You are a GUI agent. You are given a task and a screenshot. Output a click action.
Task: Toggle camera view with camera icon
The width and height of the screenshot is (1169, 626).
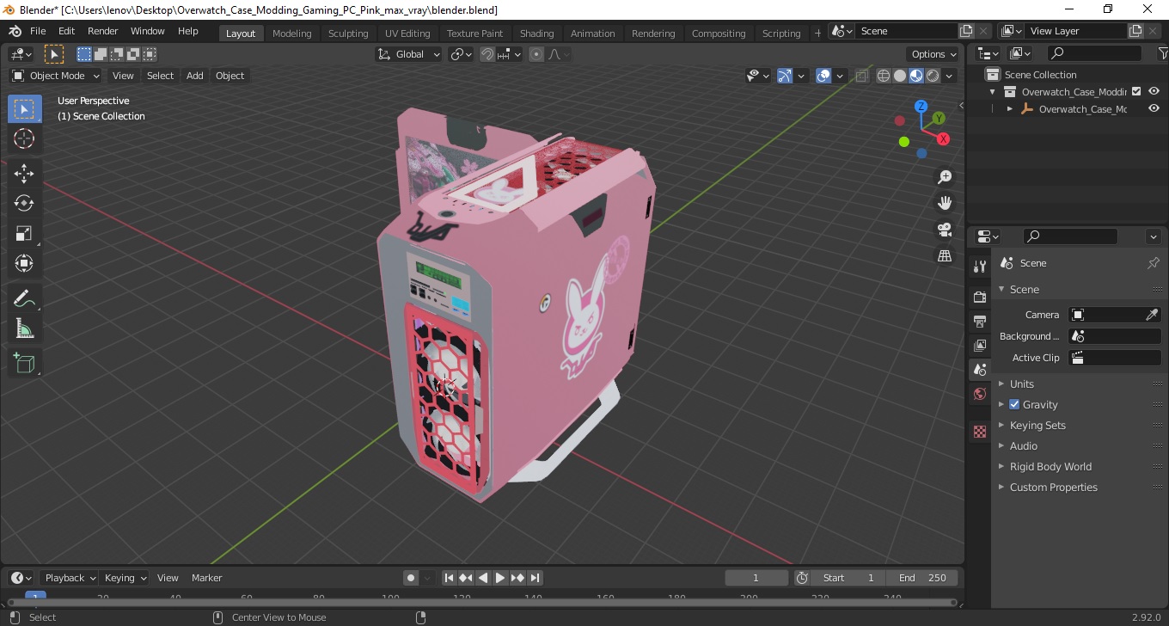(x=945, y=230)
